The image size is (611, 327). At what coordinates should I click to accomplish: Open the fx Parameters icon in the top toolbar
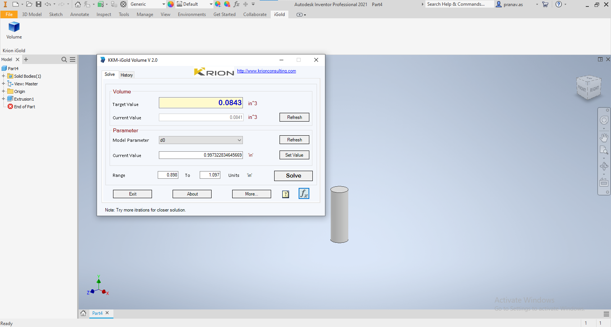point(236,4)
